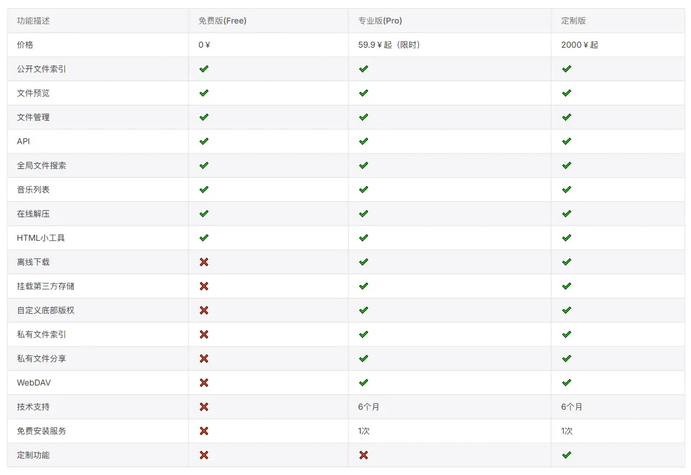The height and width of the screenshot is (475, 691).
Task: Click the red cross for WebDAV in Free column
Action: click(204, 383)
